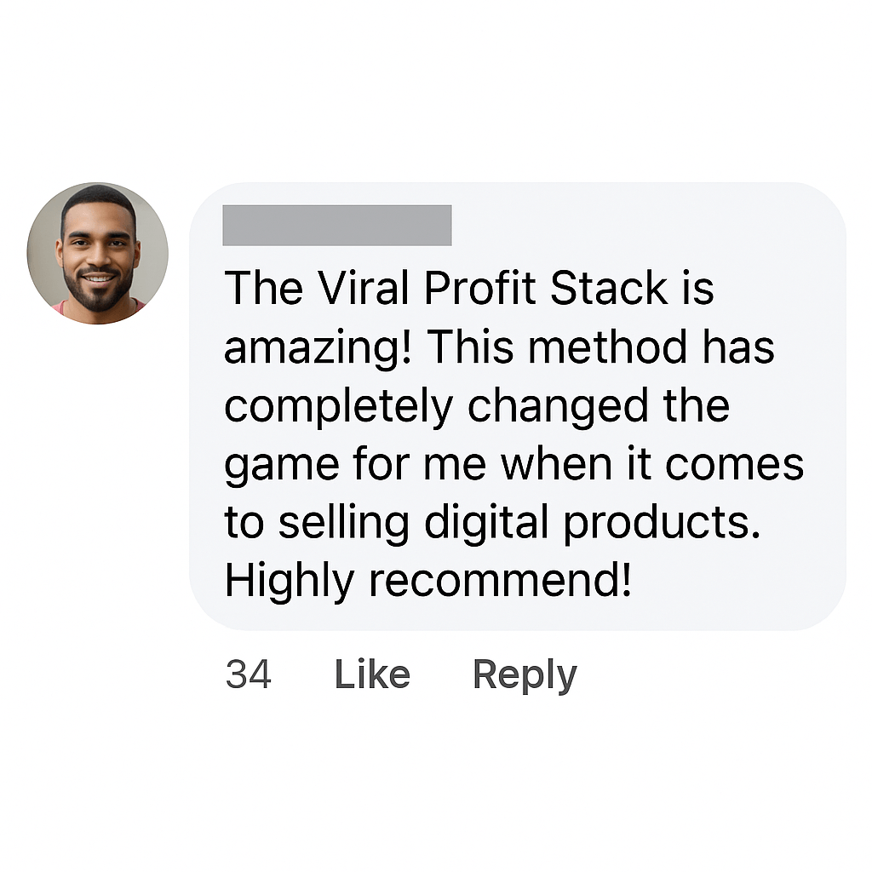
Task: Click the word 'recommend!' in last line
Action: click(x=501, y=580)
